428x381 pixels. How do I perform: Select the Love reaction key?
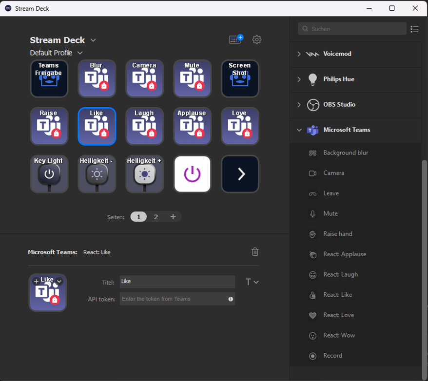240,126
